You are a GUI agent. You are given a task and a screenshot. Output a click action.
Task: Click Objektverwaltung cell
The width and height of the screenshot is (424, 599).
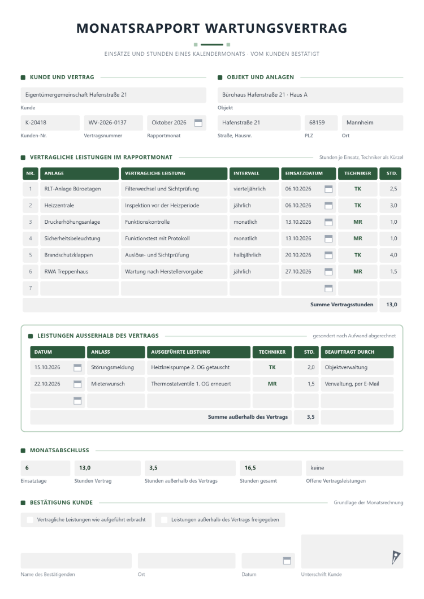point(357,367)
